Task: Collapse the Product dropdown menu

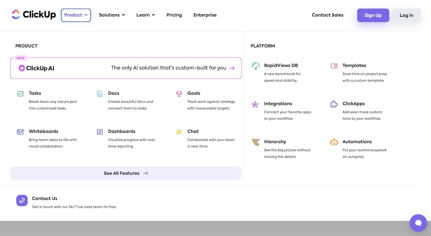Action: (x=76, y=15)
